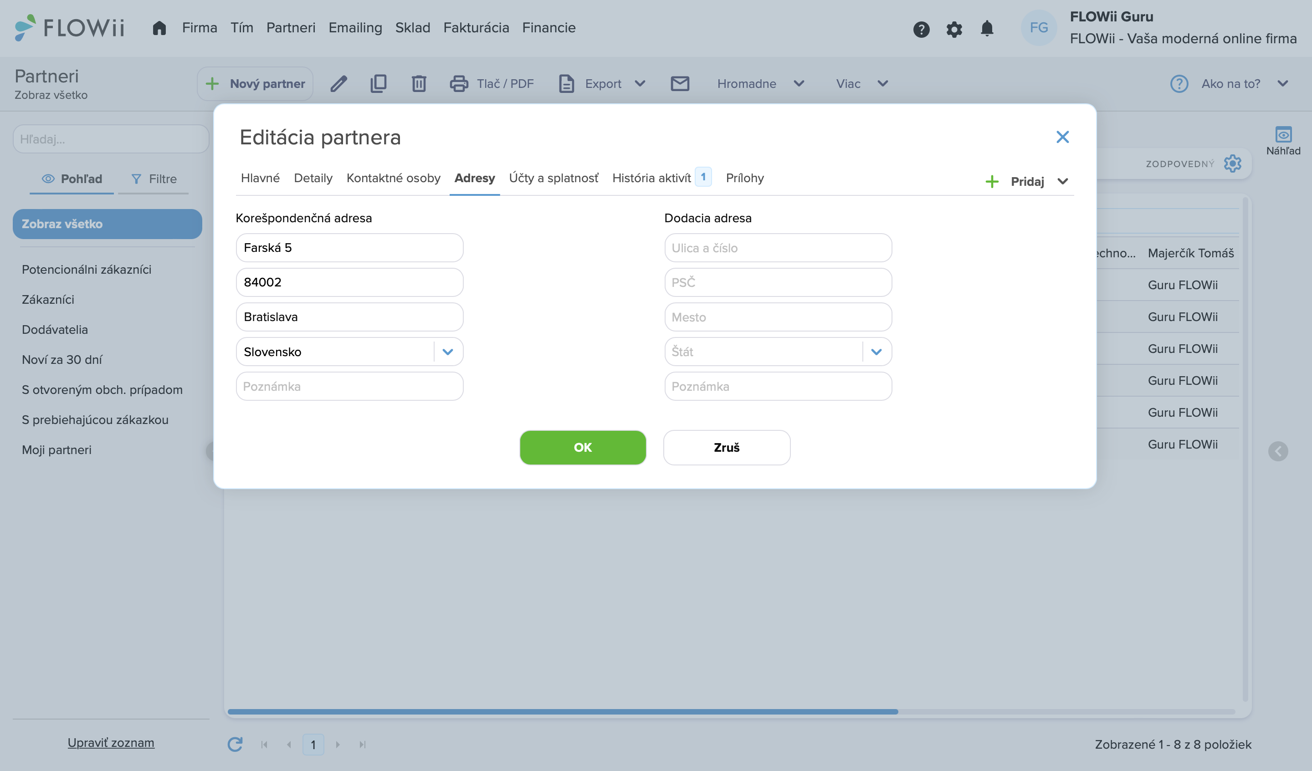Open the Partneri menu

(x=291, y=28)
